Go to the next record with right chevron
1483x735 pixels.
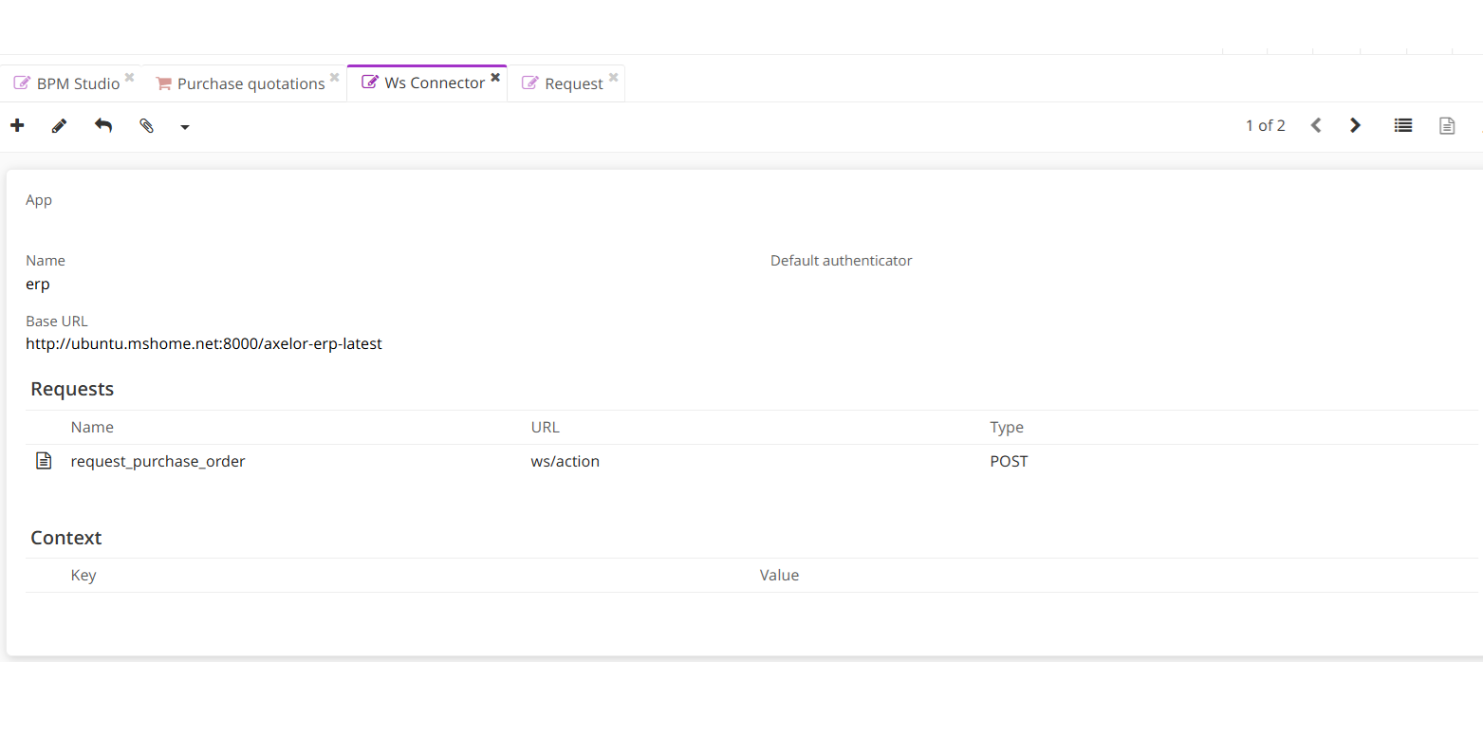point(1356,125)
